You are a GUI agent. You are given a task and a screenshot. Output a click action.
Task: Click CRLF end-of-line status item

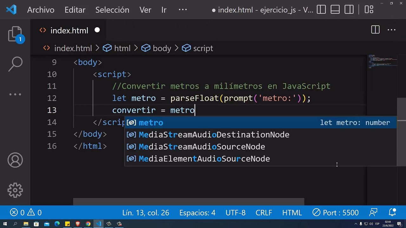tap(264, 212)
